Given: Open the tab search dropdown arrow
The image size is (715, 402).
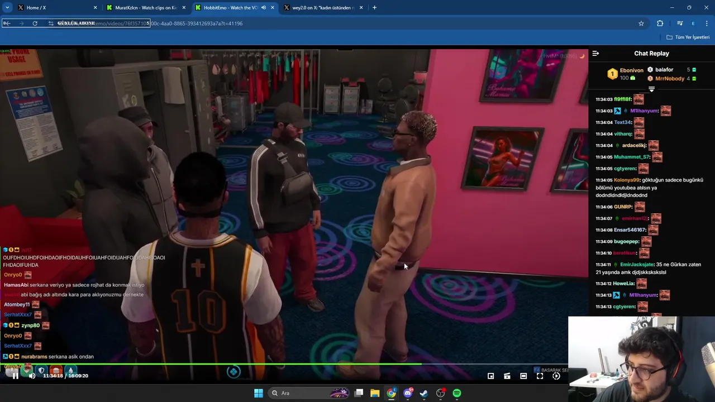Looking at the screenshot, I should 7,8.
